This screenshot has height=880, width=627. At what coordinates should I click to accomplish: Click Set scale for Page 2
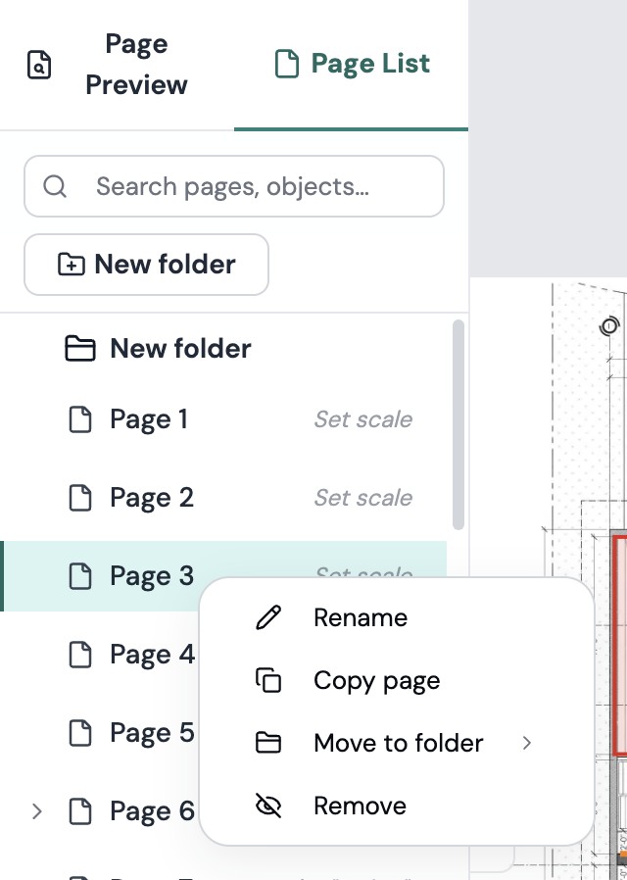[363, 498]
